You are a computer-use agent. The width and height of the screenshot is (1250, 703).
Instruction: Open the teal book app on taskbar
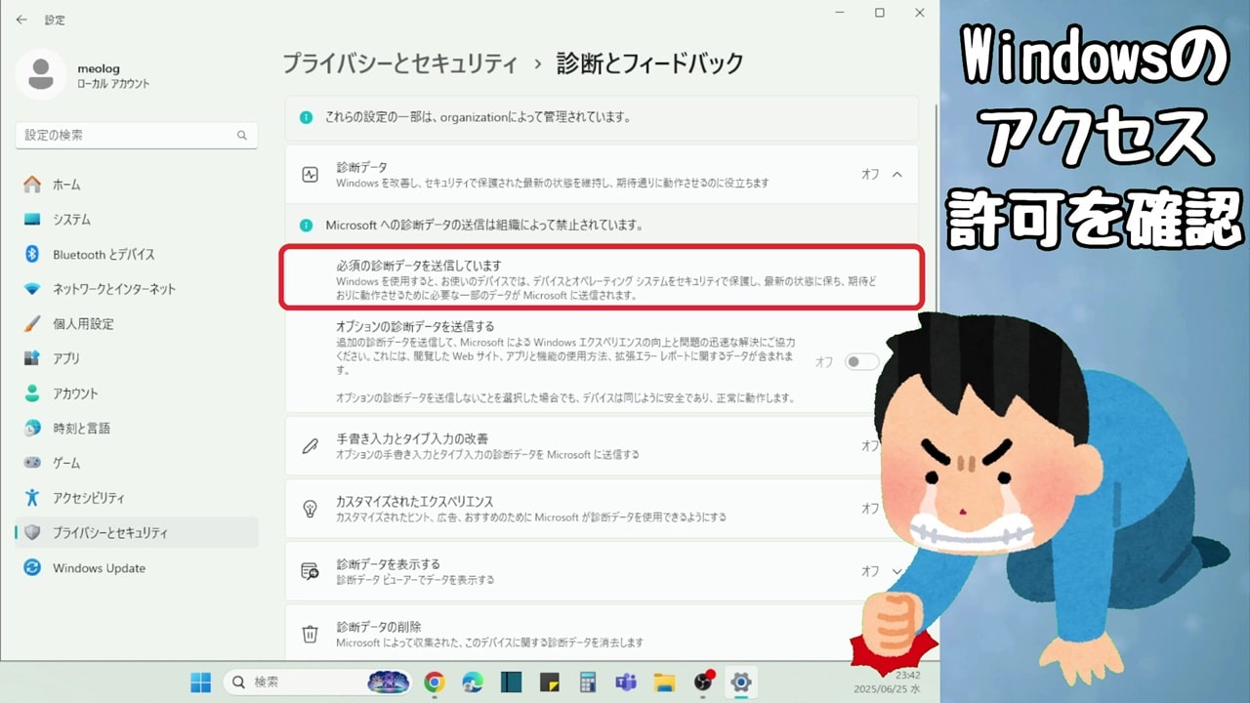coord(511,682)
